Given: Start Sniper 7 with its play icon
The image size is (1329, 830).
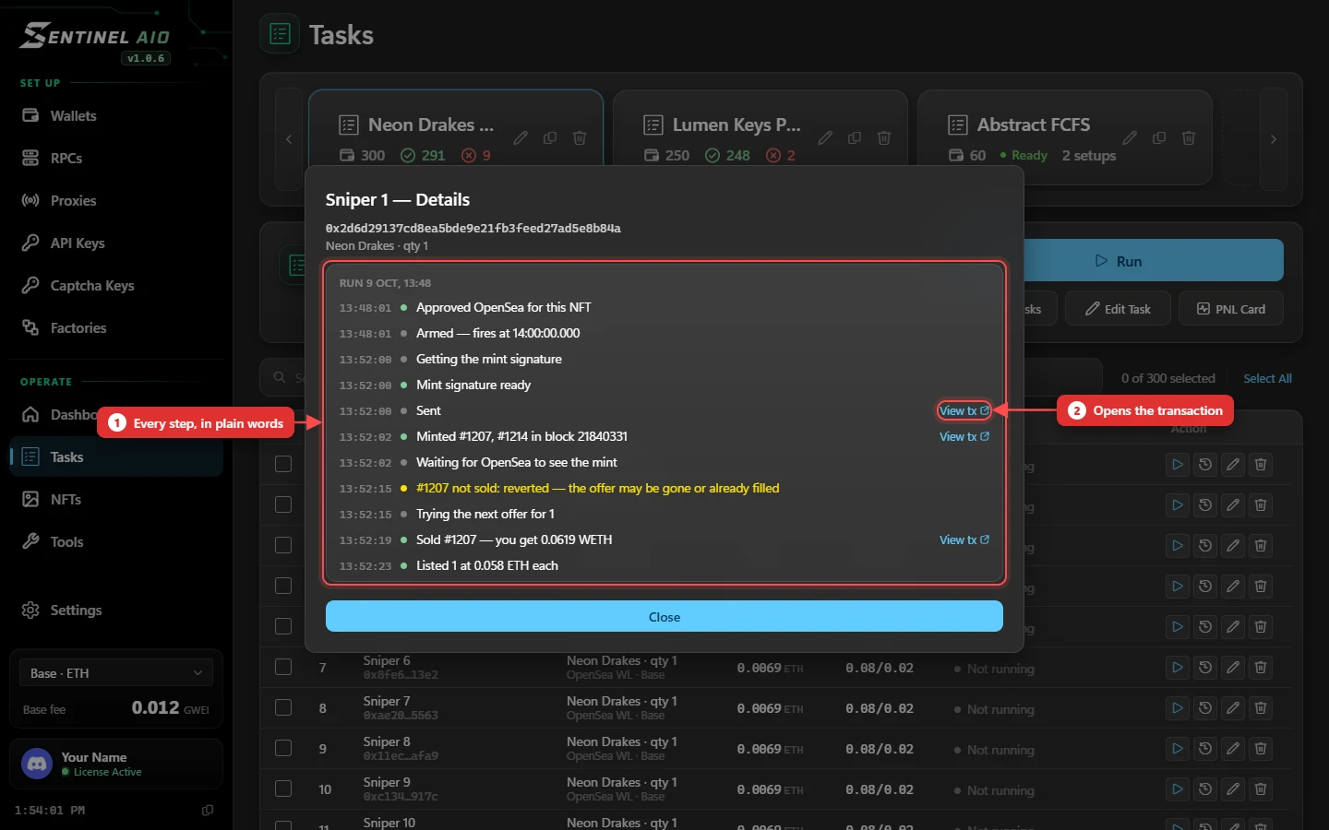Looking at the screenshot, I should 1178,708.
